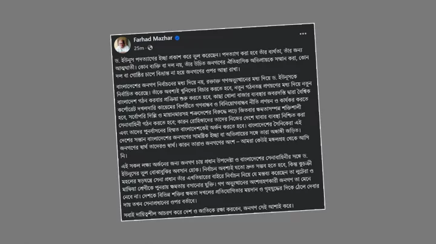The width and height of the screenshot is (436, 244).
Task: Open the three-dots post options menu
Action: point(303,34)
